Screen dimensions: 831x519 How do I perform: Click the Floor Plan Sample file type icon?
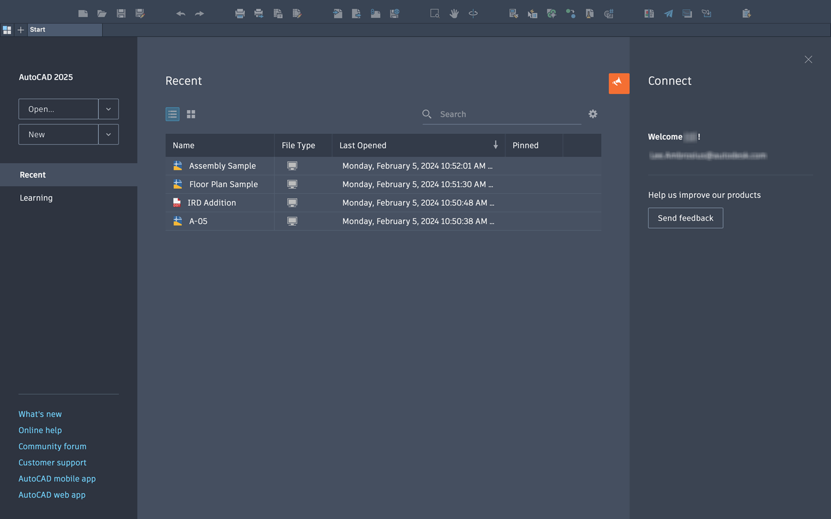tap(293, 184)
